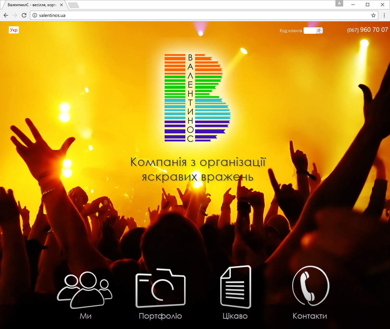
Task: Click the ВалентинoС rainbow logo
Action: click(x=197, y=98)
